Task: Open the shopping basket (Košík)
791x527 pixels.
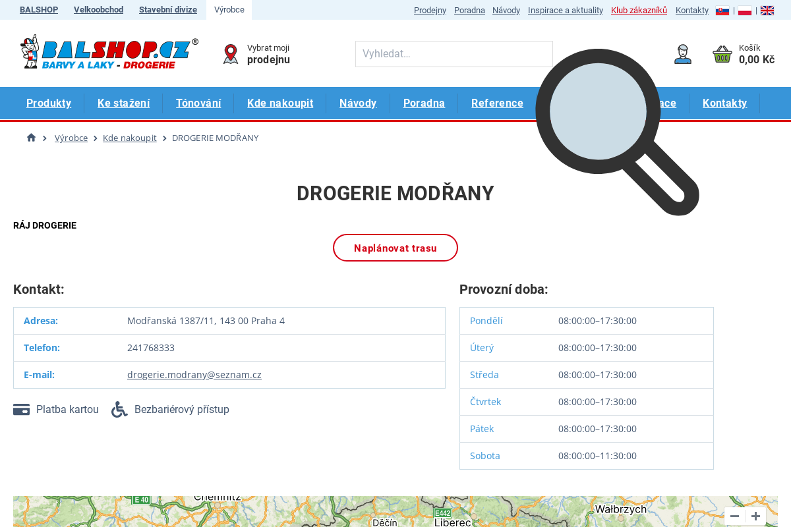Action: point(722,54)
